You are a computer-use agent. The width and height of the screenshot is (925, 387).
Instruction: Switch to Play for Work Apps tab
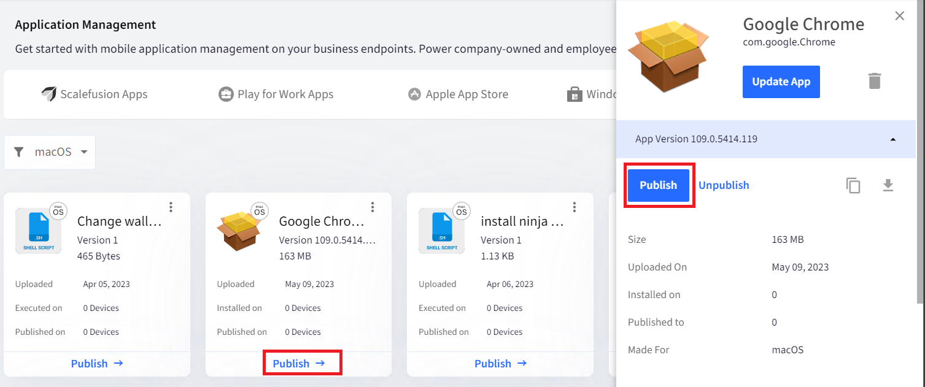(x=276, y=94)
